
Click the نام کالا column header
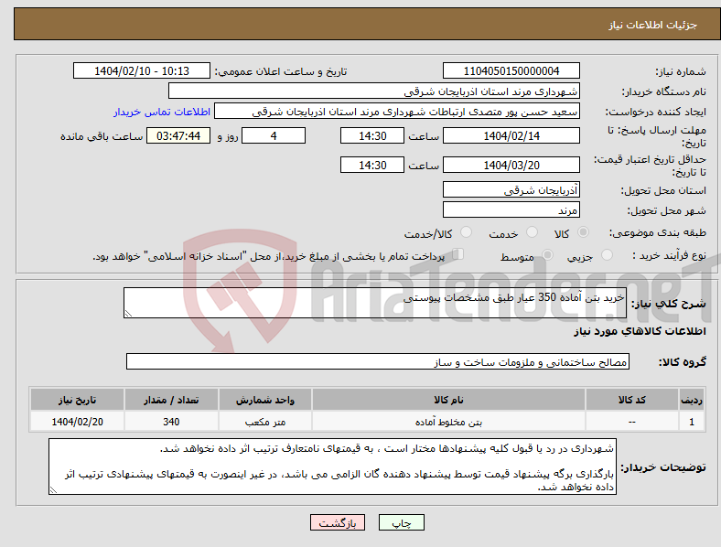(448, 400)
